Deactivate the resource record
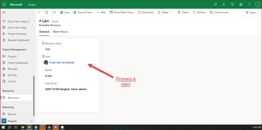 146,12
